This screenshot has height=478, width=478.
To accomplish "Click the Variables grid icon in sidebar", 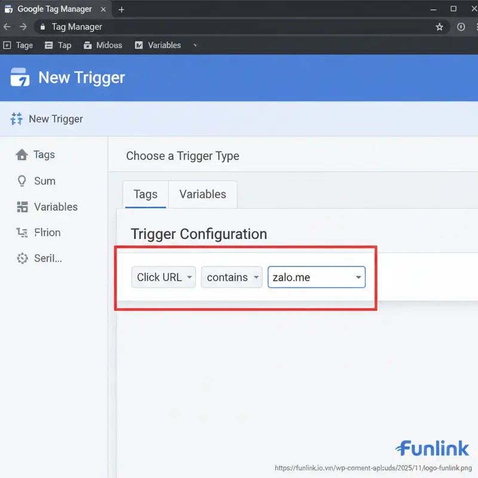I will pyautogui.click(x=23, y=207).
